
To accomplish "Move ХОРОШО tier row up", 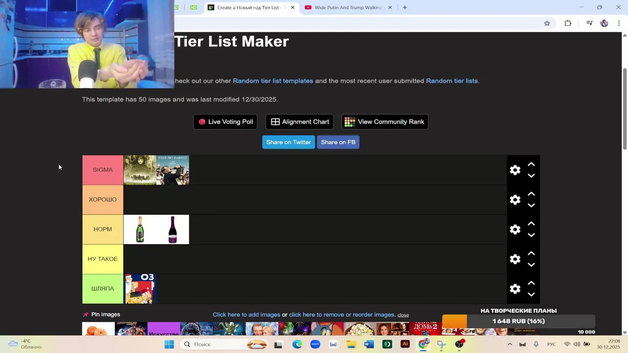I will pos(531,194).
